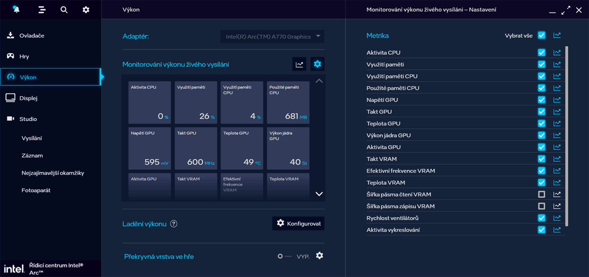
Task: Click graph icon for Výkon jádra GPU
Action: [x=557, y=135]
